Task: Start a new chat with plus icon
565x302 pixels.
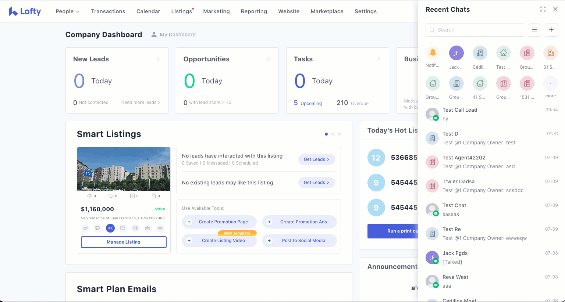Action: 551,30
